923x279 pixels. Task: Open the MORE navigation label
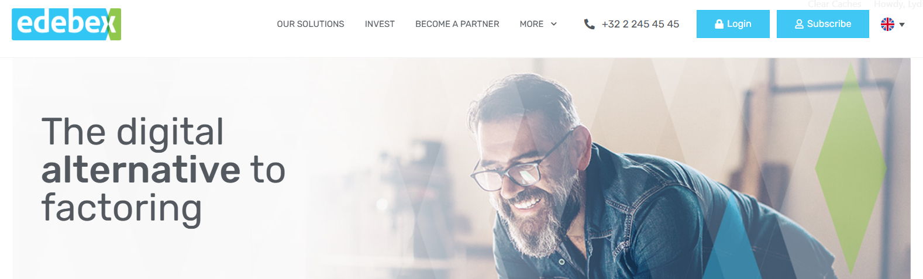(x=532, y=24)
